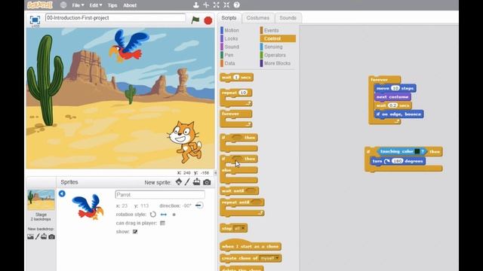Image resolution: width=483 pixels, height=271 pixels.
Task: Switch to the Costumes tab
Action: tap(258, 18)
